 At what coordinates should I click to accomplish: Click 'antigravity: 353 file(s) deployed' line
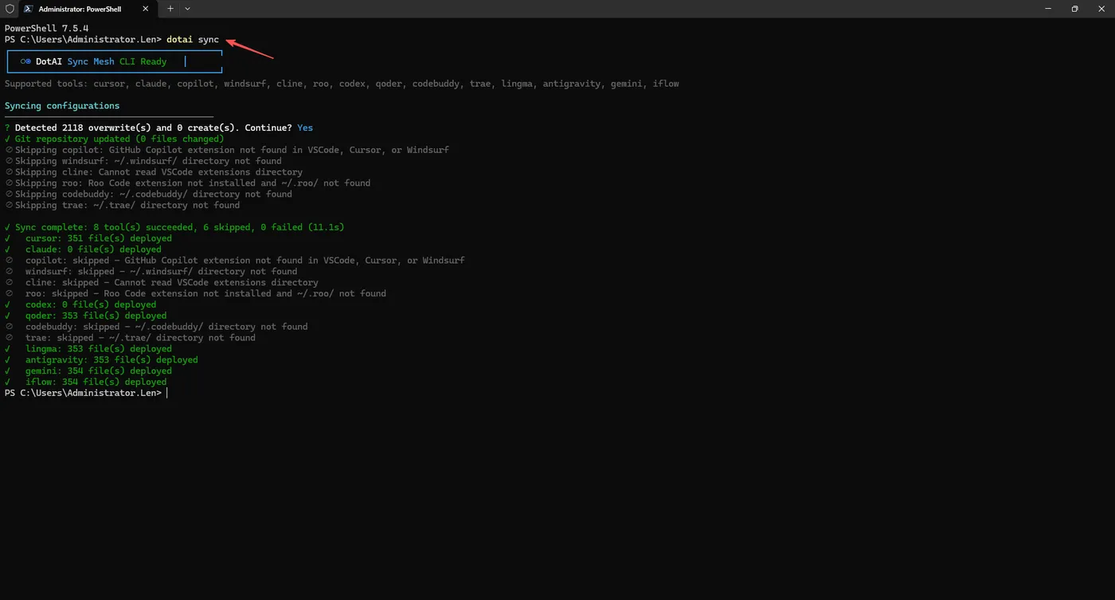[101, 360]
